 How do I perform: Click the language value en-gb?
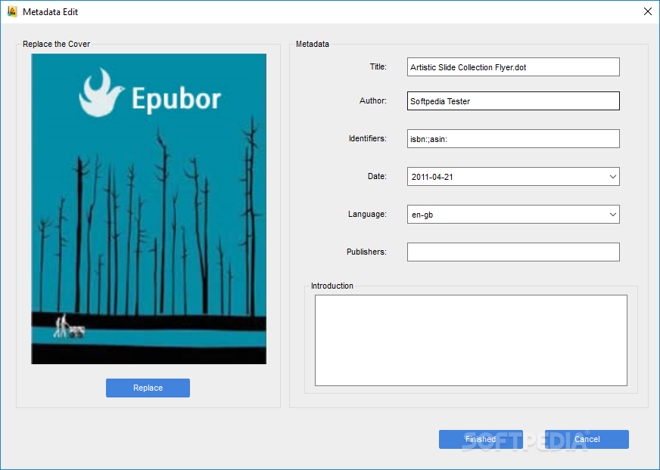422,215
